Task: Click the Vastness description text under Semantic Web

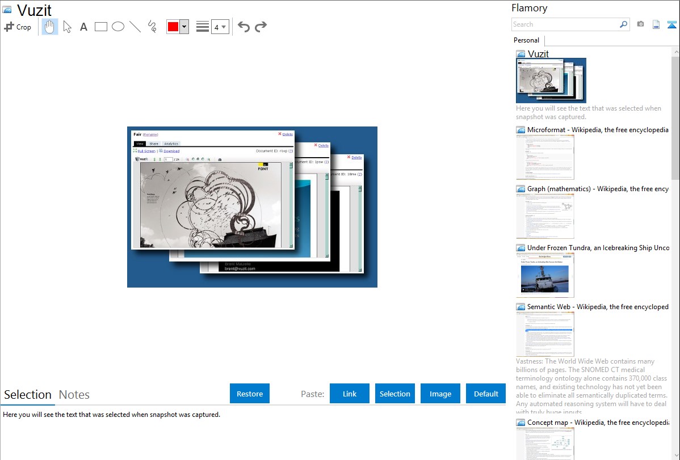Action: (591, 386)
